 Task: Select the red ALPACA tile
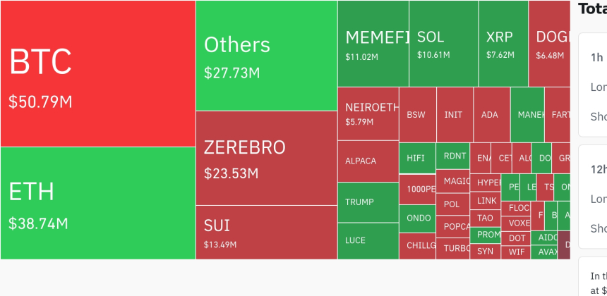368,161
